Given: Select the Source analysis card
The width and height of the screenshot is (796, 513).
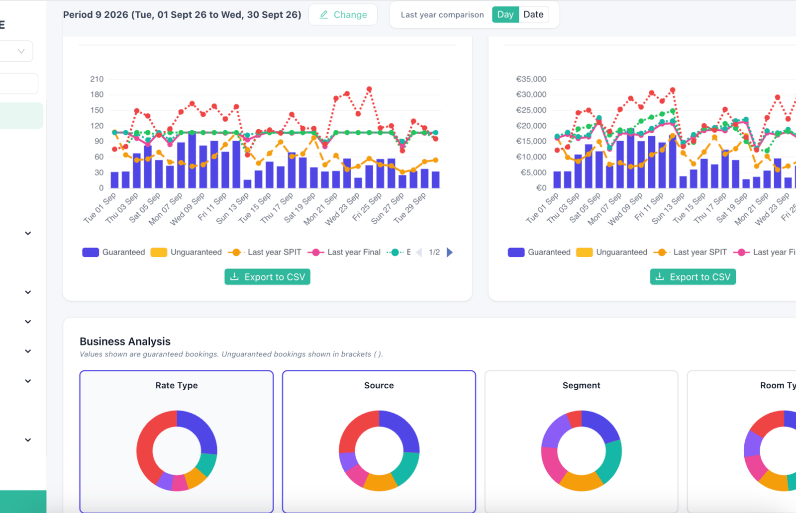Looking at the screenshot, I should [x=379, y=441].
